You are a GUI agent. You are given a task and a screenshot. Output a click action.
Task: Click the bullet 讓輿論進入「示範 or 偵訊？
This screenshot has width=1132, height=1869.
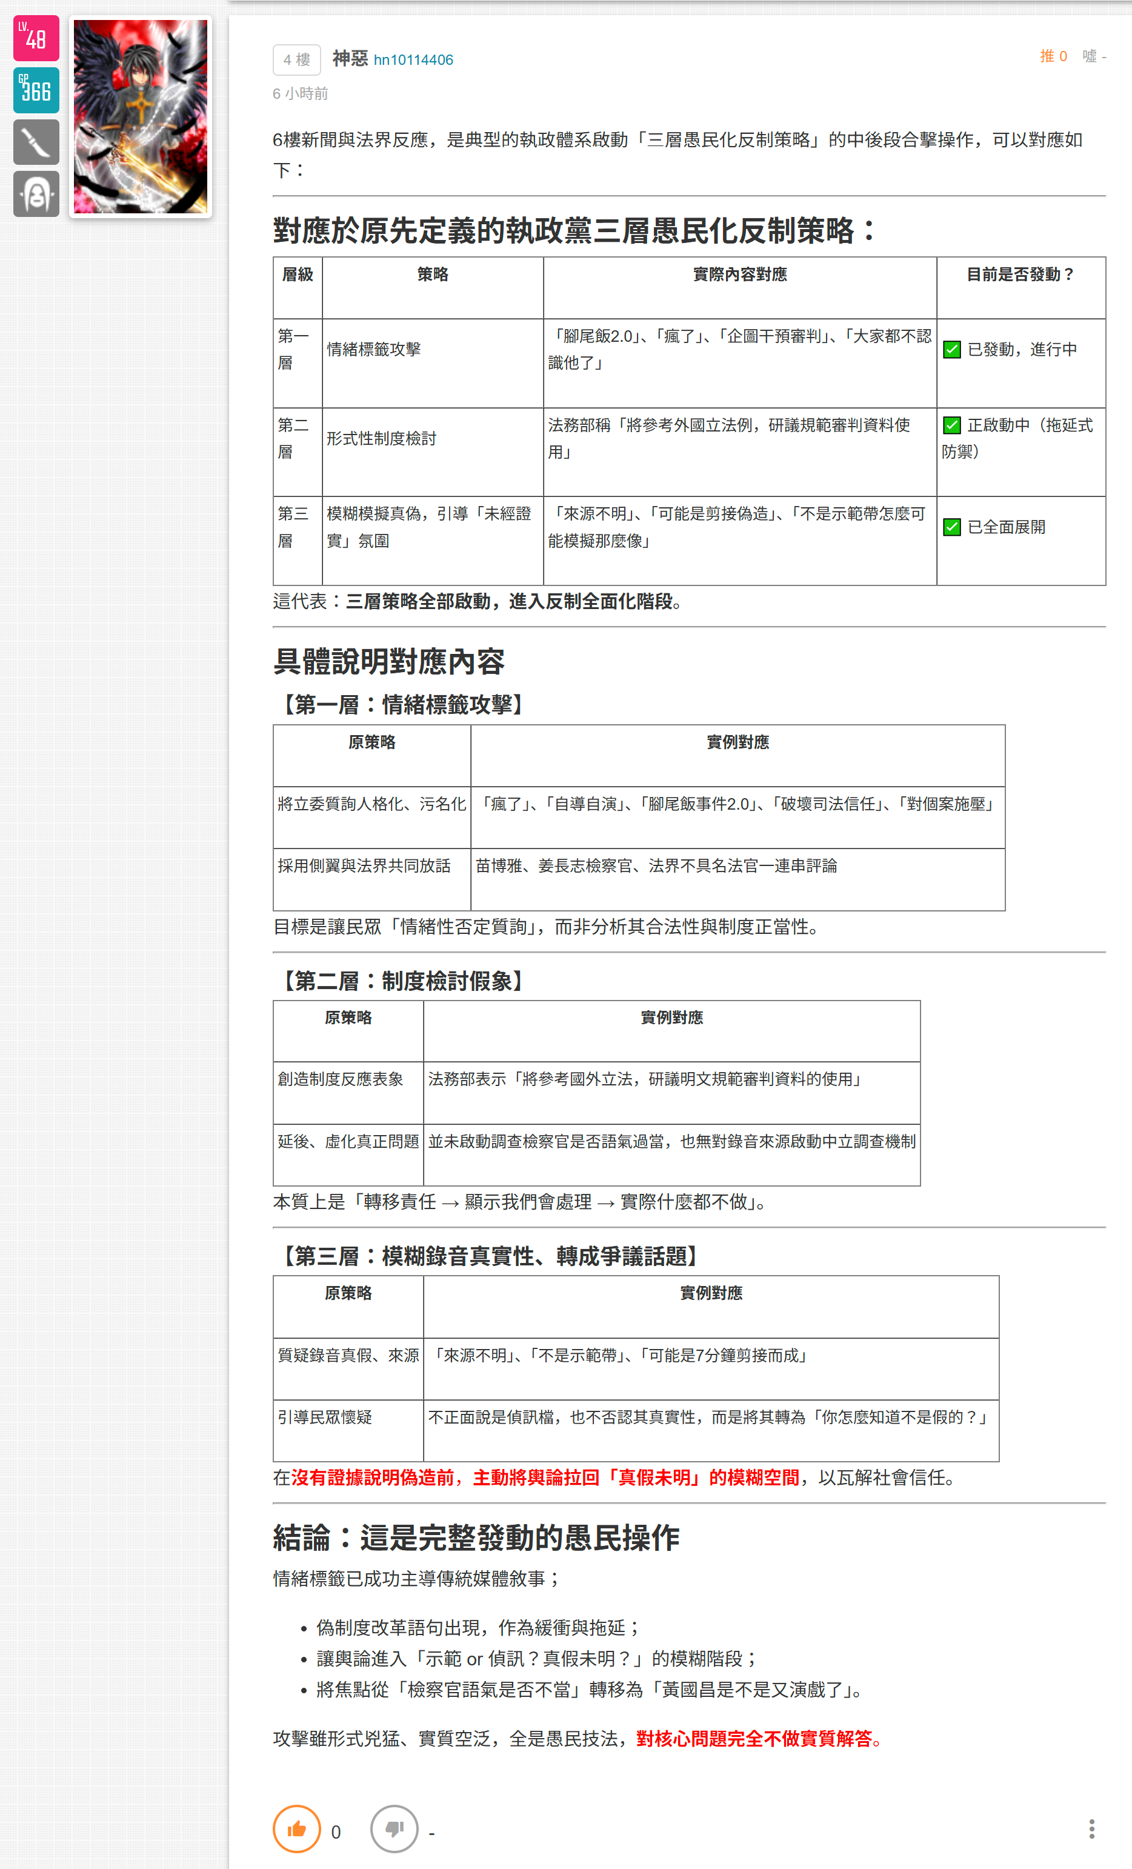tap(537, 1659)
